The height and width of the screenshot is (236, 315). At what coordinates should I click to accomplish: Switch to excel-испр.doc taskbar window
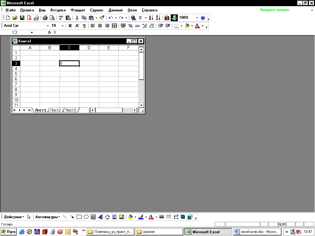tap(257, 232)
